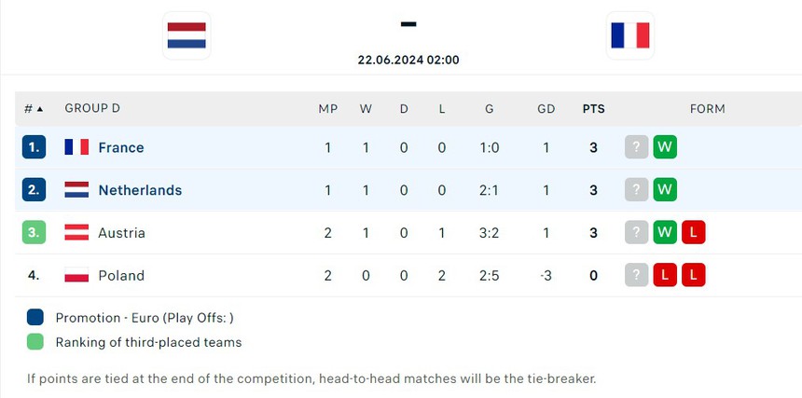Click the France flag in match header
Screen dimensions: 802x398
[x=630, y=35]
